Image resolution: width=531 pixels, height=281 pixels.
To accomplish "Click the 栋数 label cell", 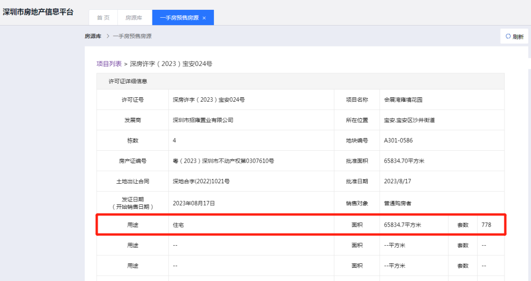I will pyautogui.click(x=132, y=140).
